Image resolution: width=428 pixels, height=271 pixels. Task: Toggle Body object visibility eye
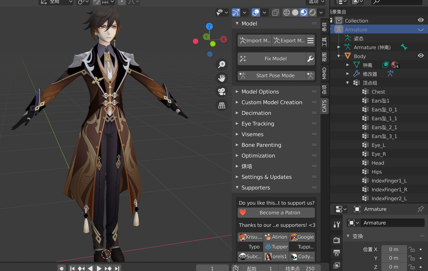[421, 56]
